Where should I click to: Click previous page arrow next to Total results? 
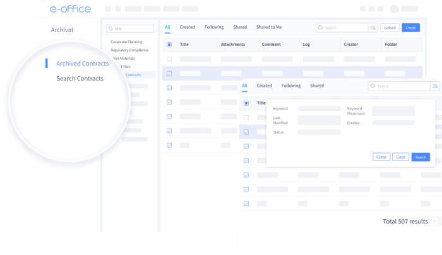click(x=434, y=222)
